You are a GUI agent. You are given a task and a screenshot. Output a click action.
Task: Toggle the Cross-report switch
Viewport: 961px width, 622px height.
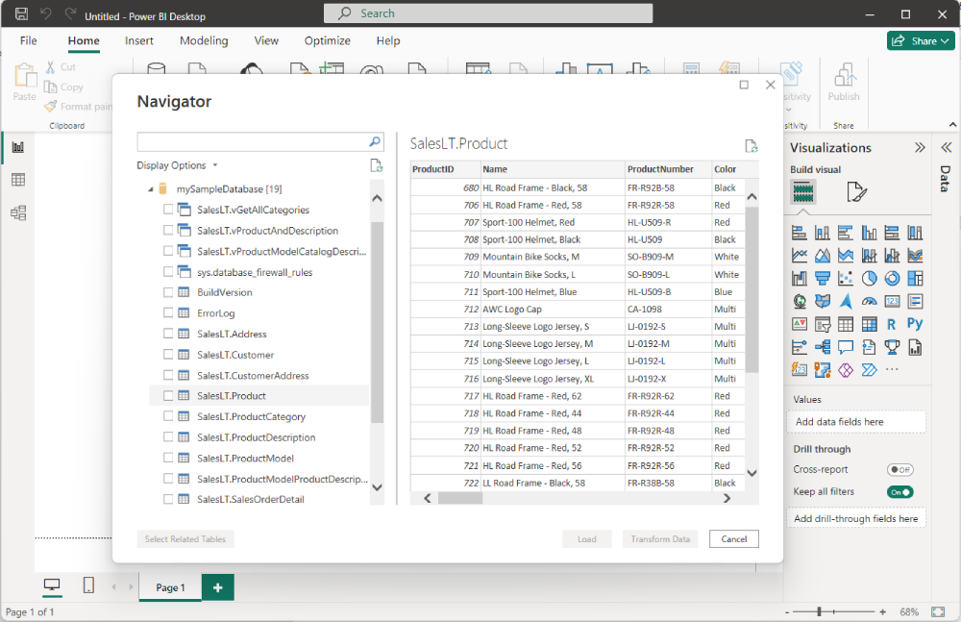[x=899, y=470]
